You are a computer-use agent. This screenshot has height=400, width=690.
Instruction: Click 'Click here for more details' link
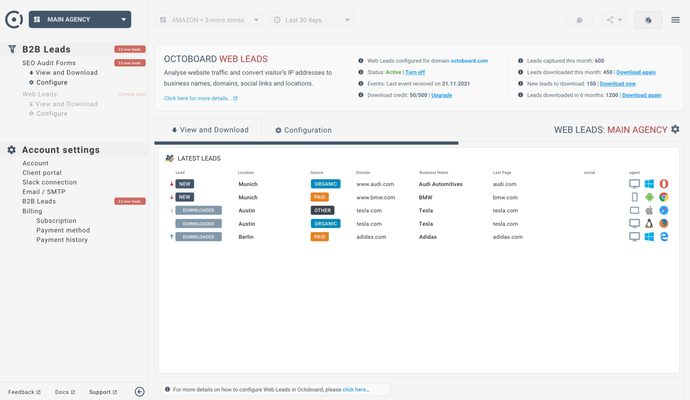point(201,98)
